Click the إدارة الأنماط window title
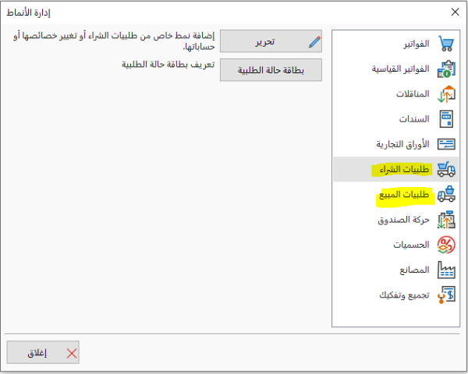The width and height of the screenshot is (468, 374). (28, 12)
